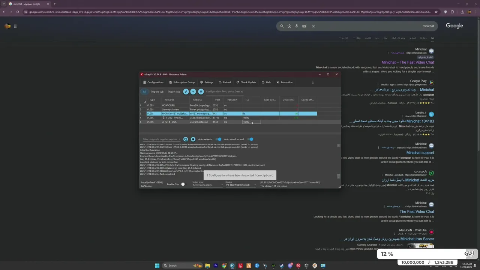Click the plus add subscription icon
The image size is (480, 270).
pos(193,91)
